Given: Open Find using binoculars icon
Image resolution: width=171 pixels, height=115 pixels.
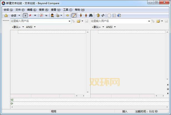Looking at the screenshot, I should (91, 15).
